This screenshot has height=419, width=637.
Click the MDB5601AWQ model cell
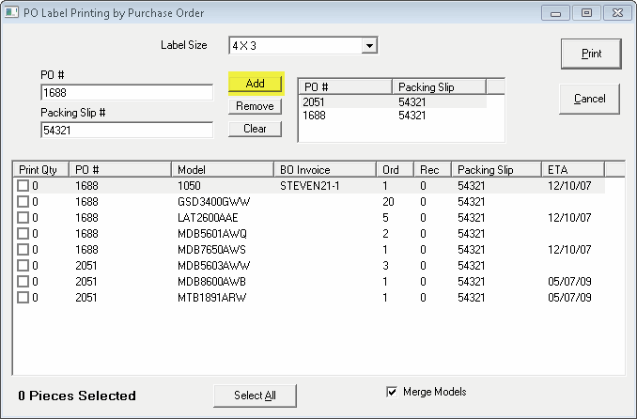click(212, 234)
